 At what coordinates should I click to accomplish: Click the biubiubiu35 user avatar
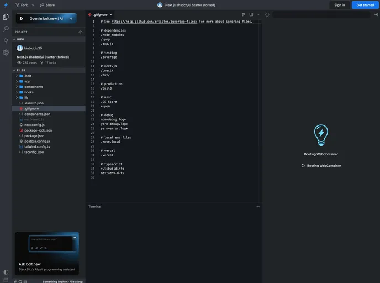click(x=20, y=48)
